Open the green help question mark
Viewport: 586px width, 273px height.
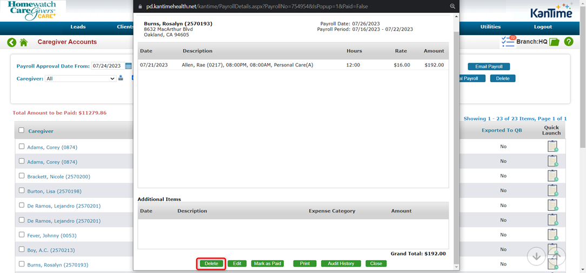click(x=568, y=42)
